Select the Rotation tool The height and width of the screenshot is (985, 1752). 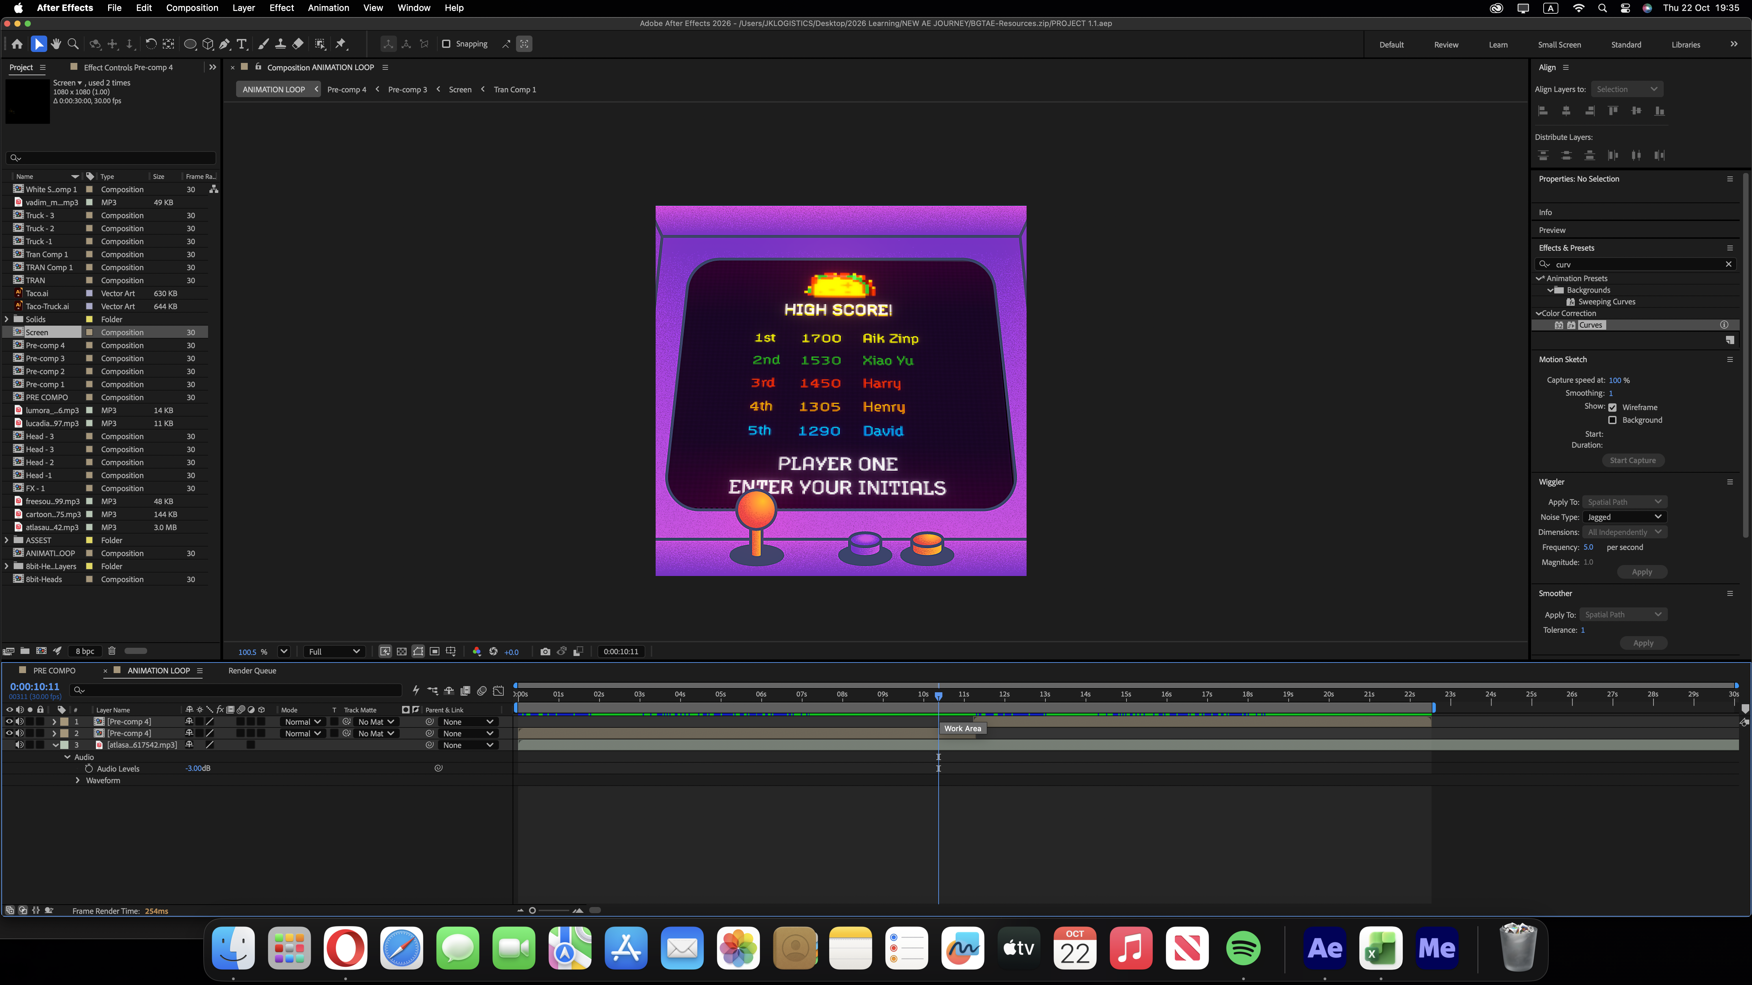coord(150,44)
